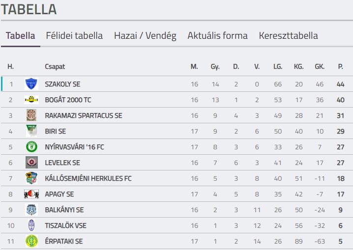Click the Biri SE team badge
353x250 pixels.
tap(31, 131)
